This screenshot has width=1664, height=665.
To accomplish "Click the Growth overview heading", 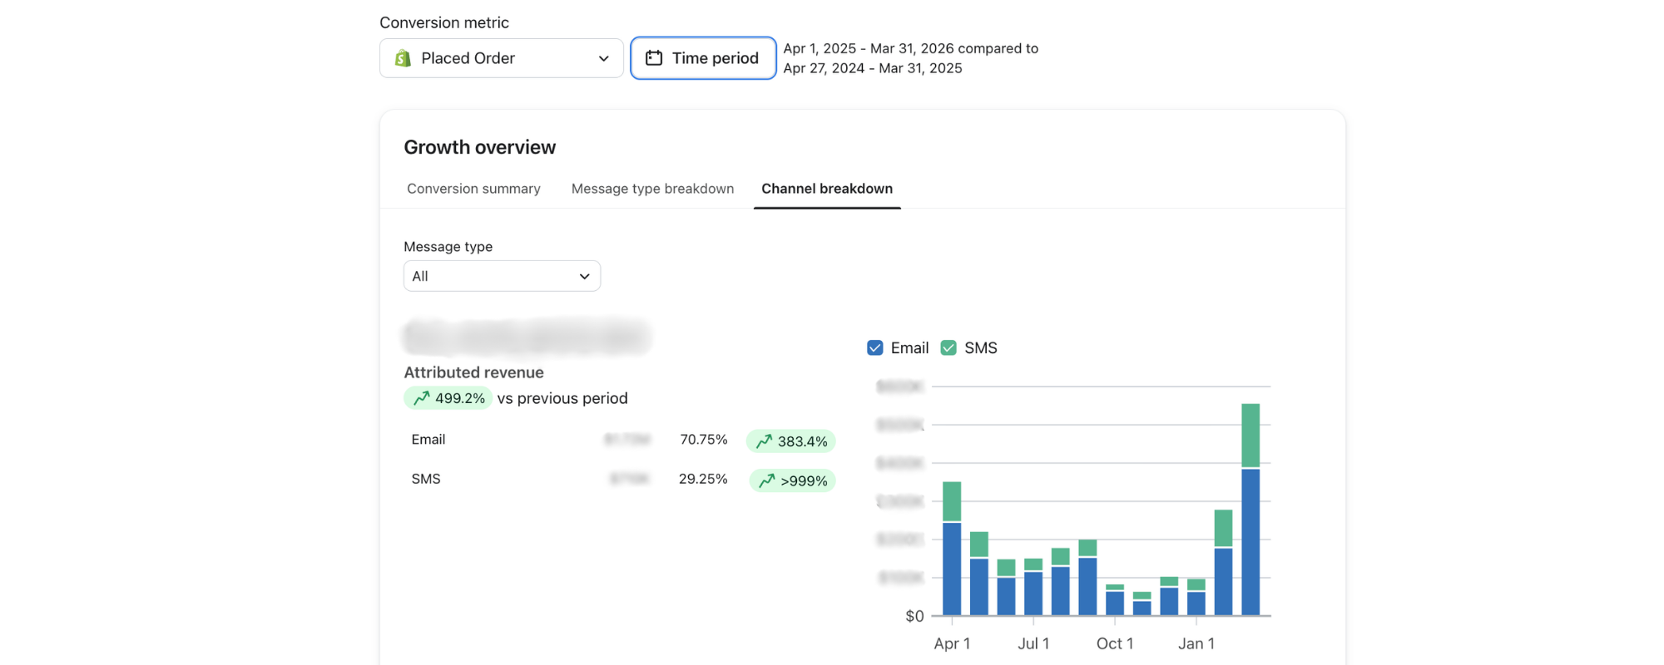I will pos(480,147).
